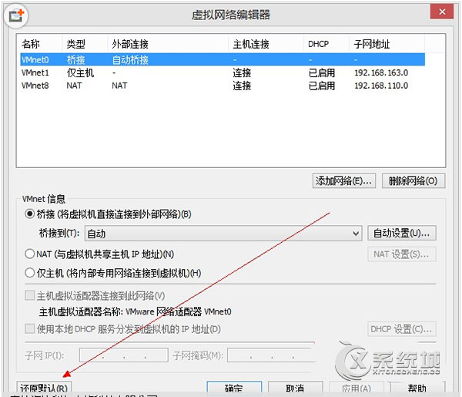The image size is (462, 397).
Task: Click 连接 host cell in VMnet1 row
Action: (242, 72)
